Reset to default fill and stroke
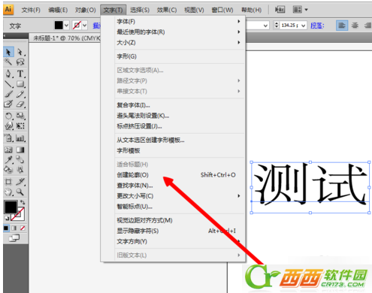Screen dimensions: 372x293 coord(7,218)
